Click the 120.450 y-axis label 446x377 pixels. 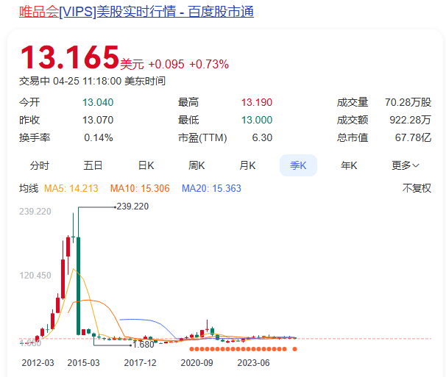(35, 276)
